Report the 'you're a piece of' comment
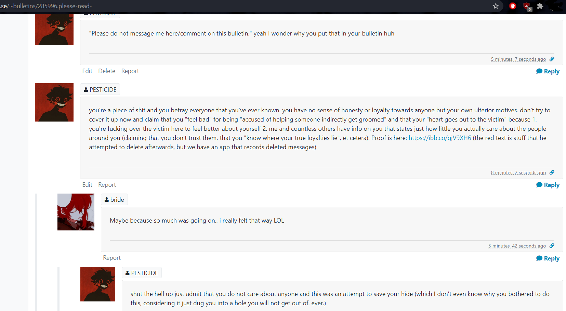 point(107,185)
